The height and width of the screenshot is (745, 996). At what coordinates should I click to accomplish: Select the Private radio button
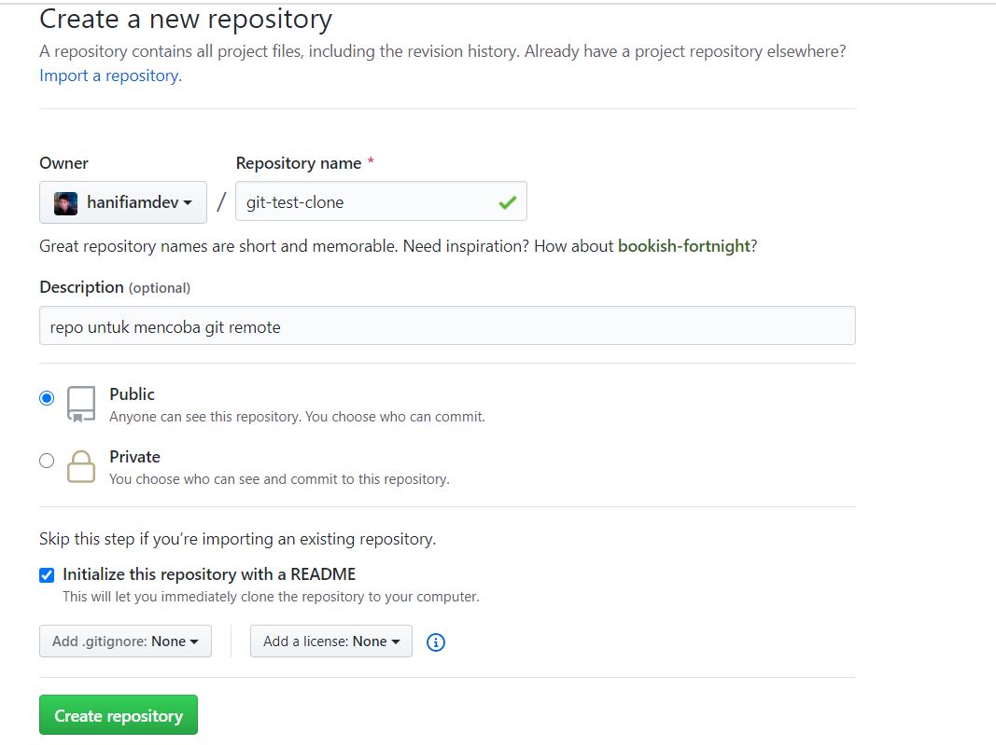[47, 460]
